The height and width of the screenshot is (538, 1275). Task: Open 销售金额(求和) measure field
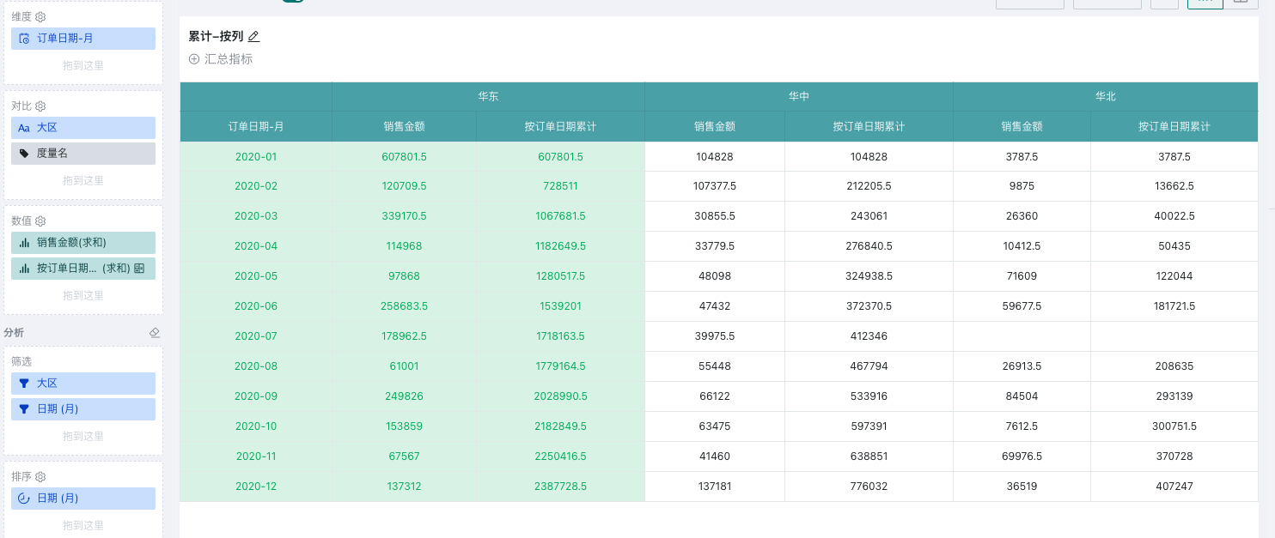click(83, 243)
